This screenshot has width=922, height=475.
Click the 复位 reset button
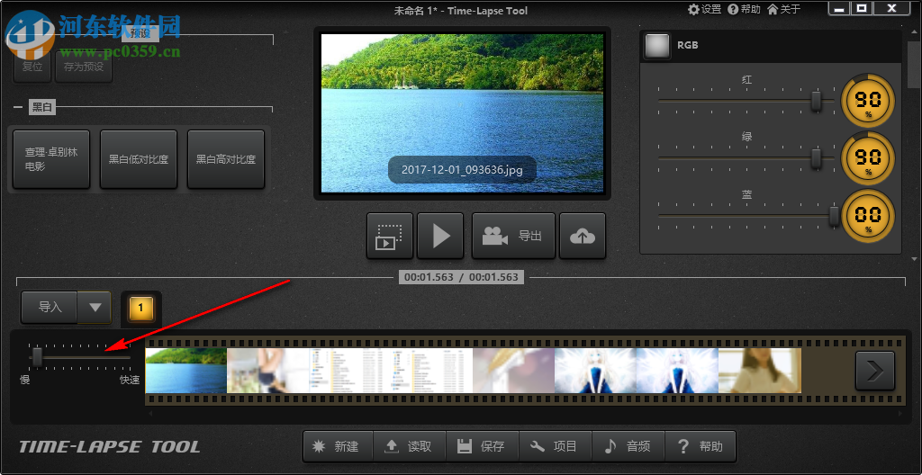[x=32, y=67]
